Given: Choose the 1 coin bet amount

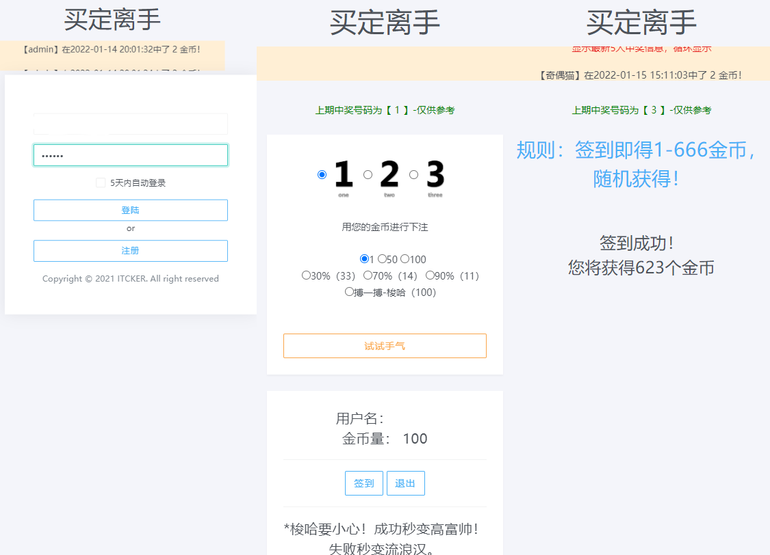Looking at the screenshot, I should (x=364, y=258).
